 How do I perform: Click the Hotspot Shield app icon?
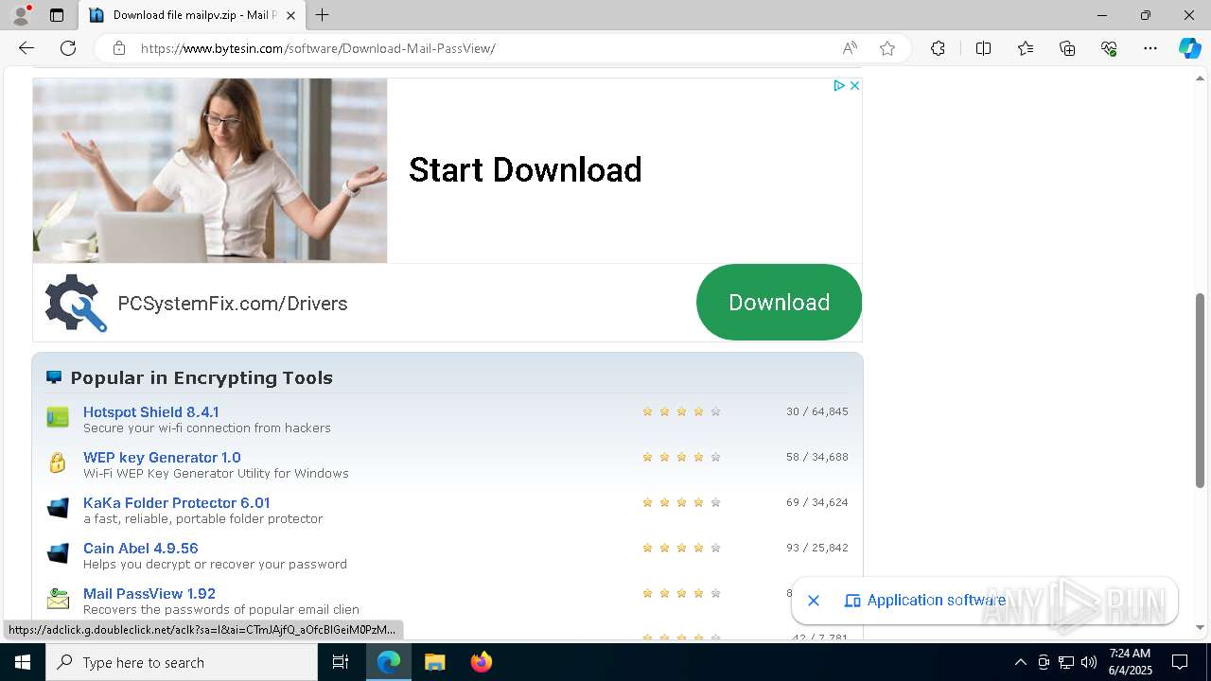58,417
